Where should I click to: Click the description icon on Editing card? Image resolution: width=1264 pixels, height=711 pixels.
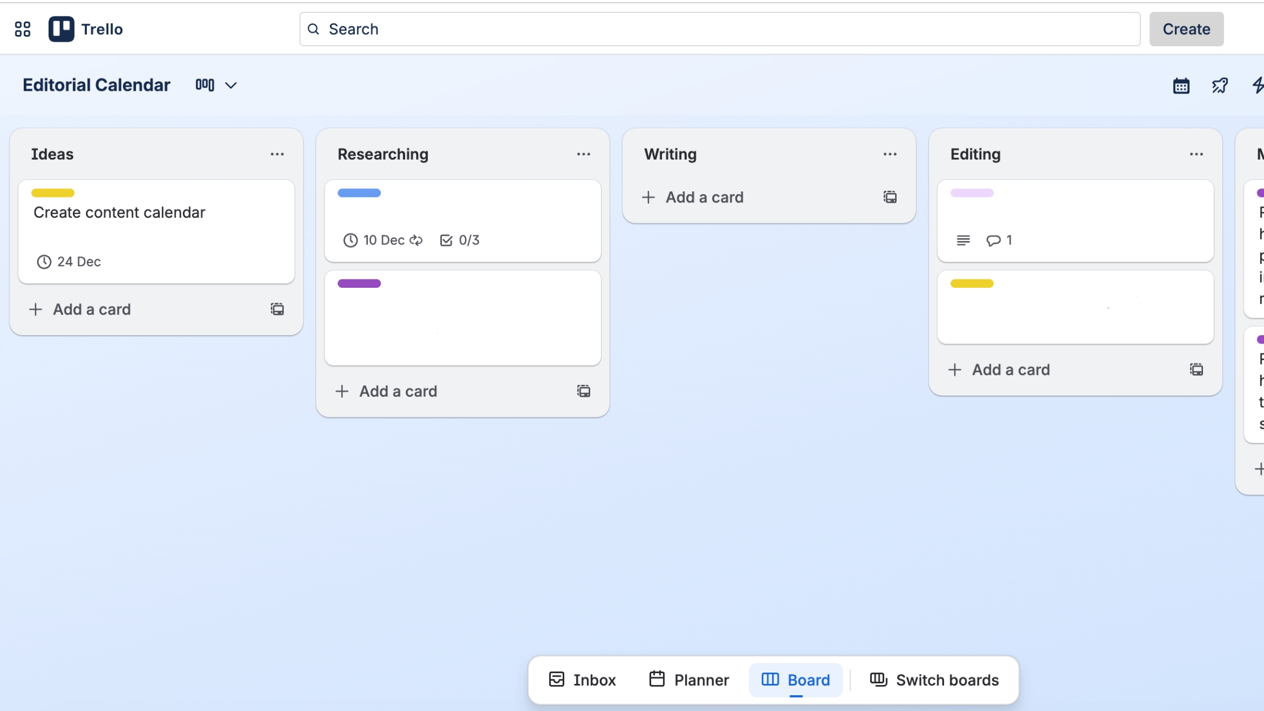[x=963, y=240]
